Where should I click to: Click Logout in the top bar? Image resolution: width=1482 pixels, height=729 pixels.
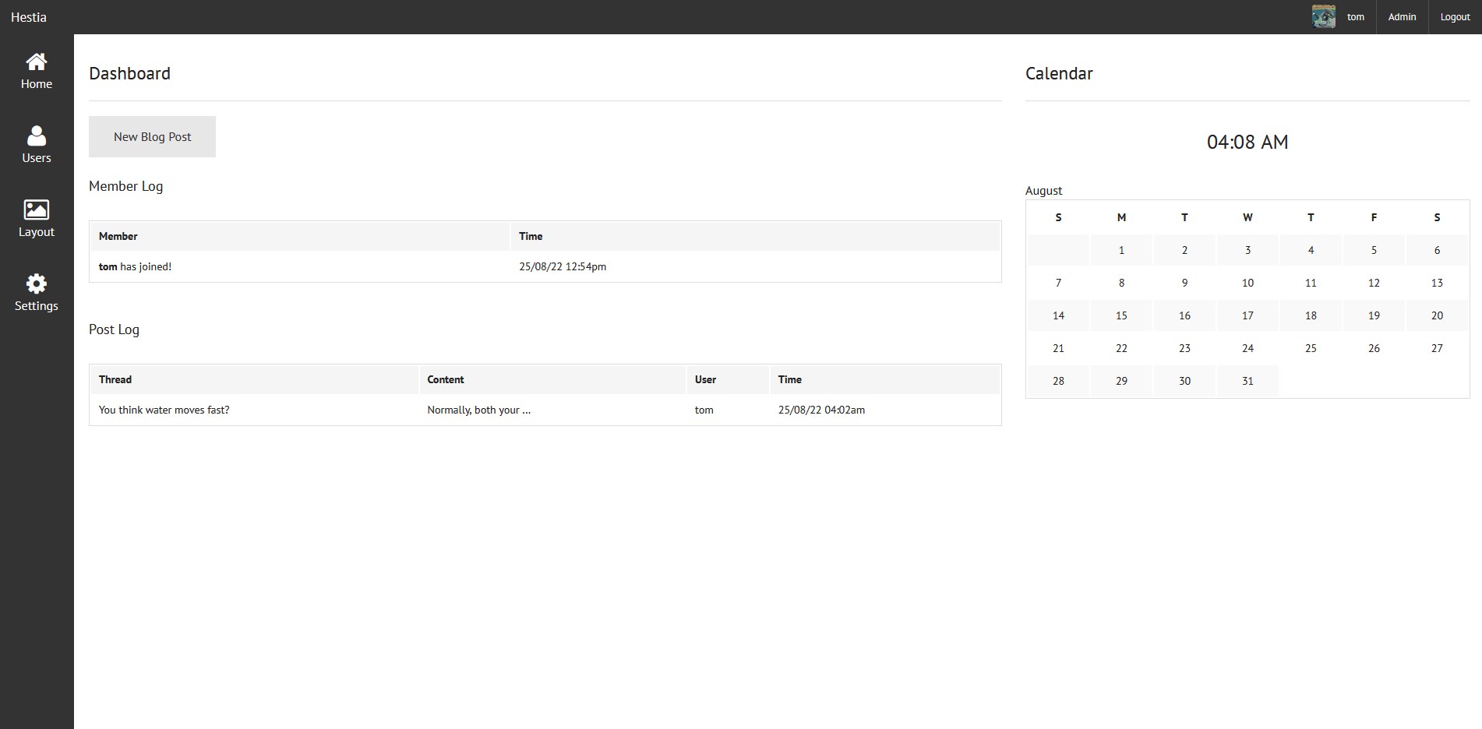1454,17
